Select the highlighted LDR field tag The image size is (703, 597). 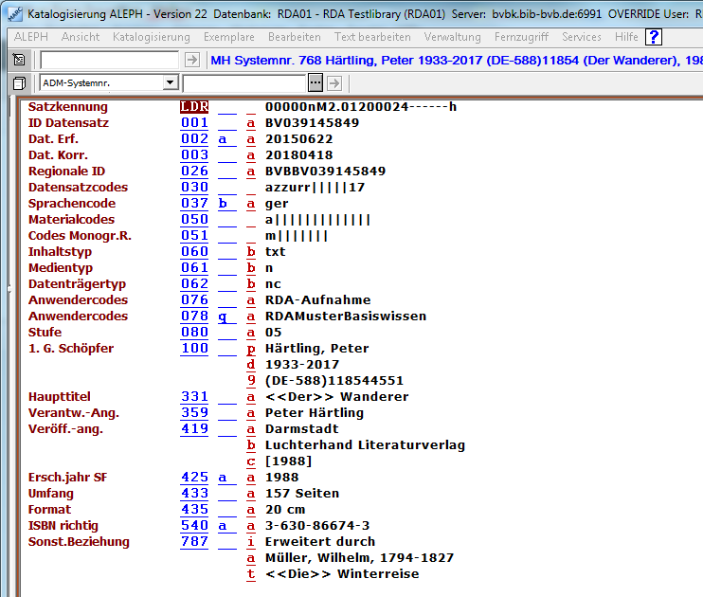tap(194, 107)
